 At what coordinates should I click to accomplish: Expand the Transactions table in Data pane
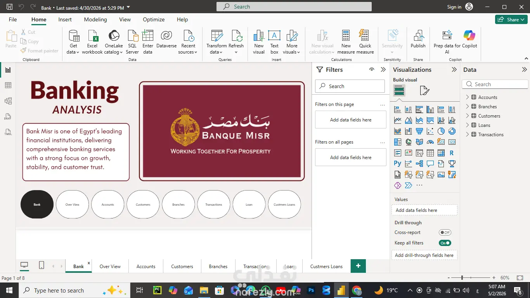468,135
